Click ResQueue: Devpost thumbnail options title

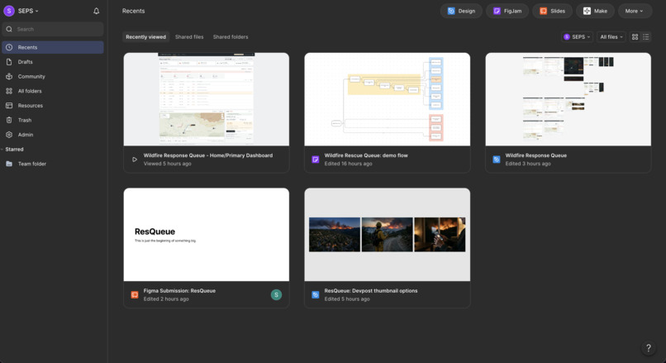click(371, 291)
